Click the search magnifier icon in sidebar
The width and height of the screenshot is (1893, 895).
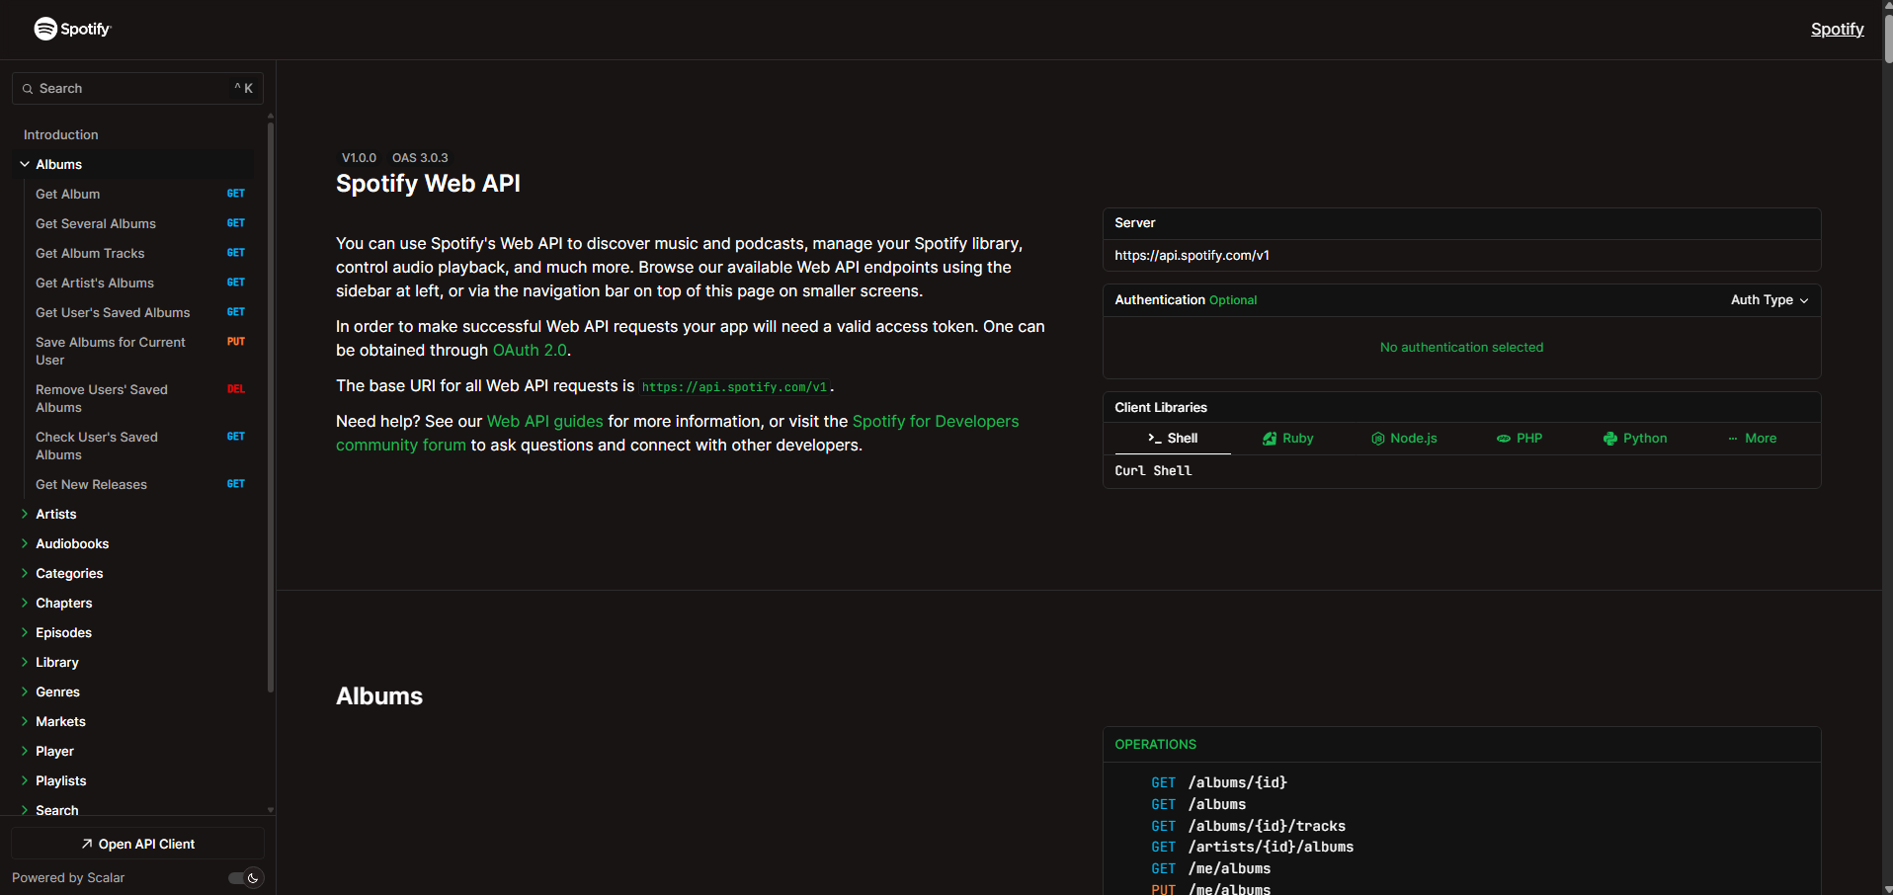tap(28, 89)
